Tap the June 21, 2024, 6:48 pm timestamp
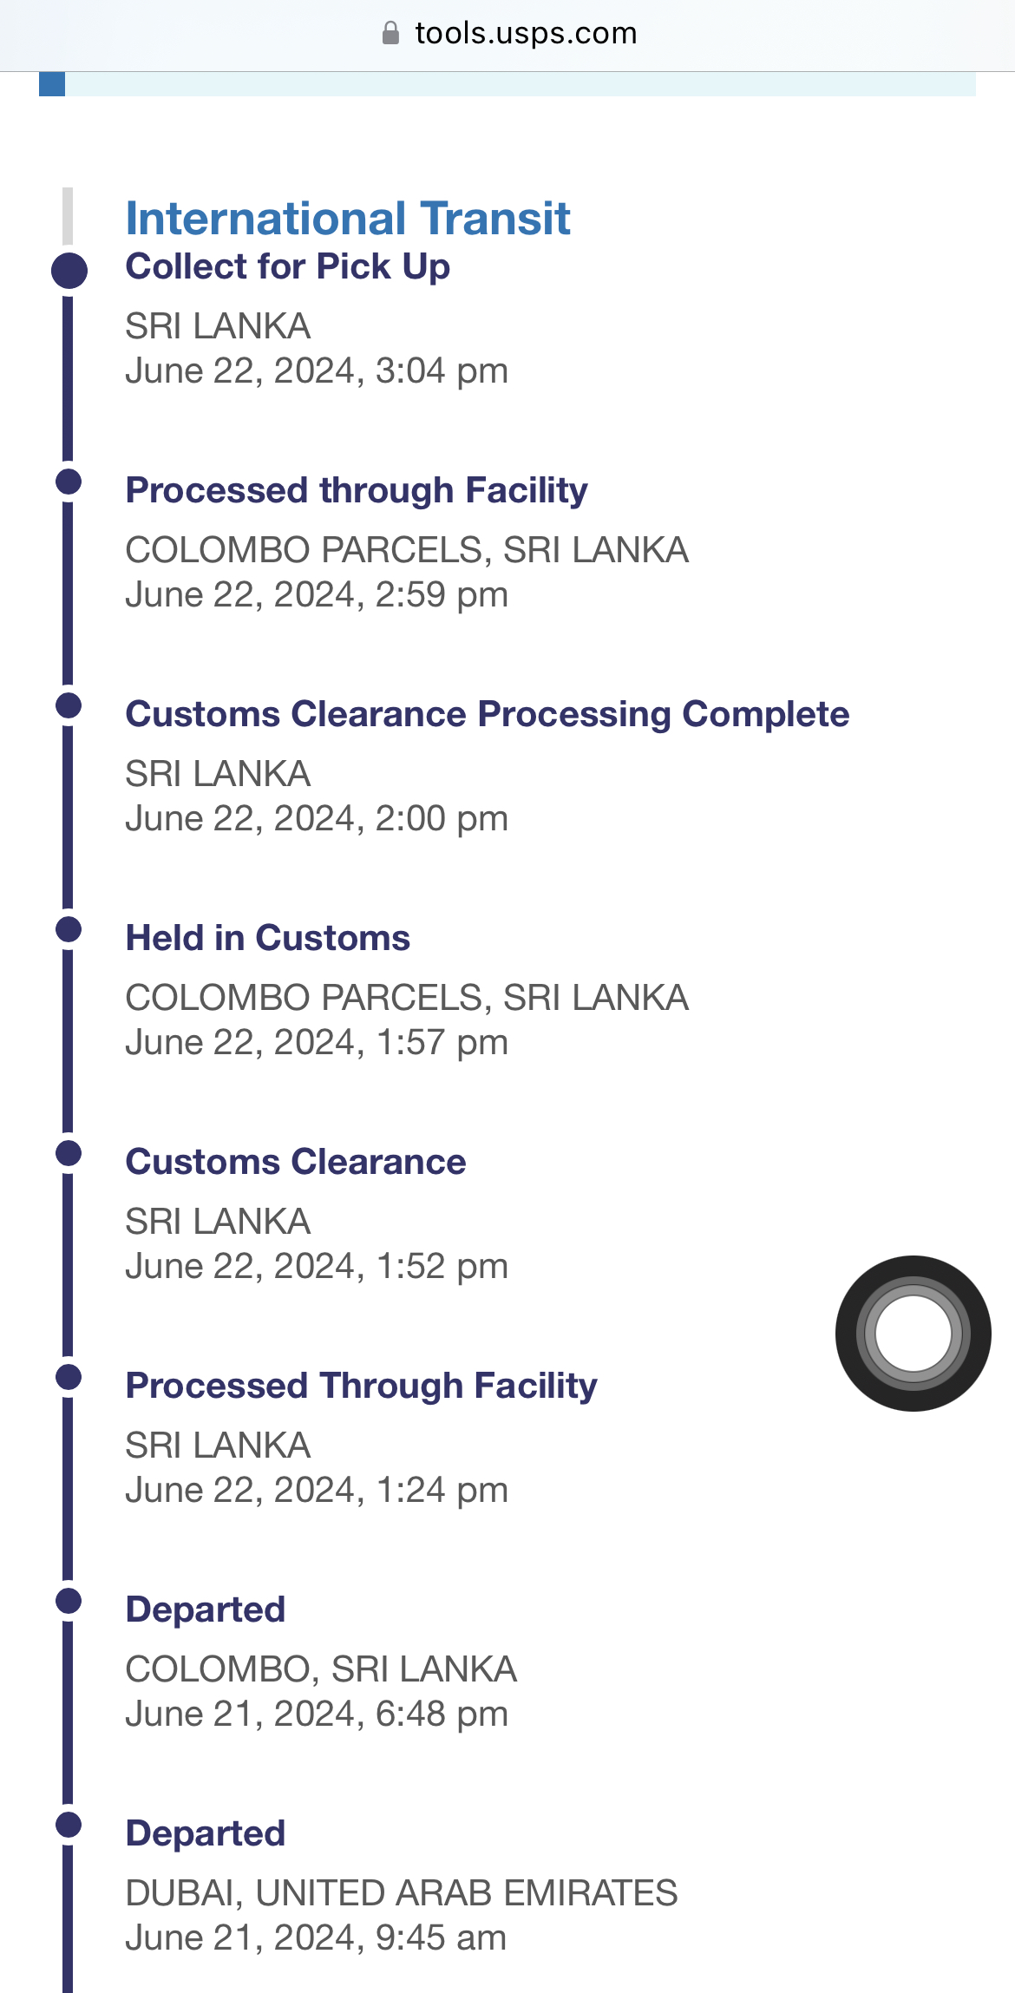1015x1993 pixels. pos(317,1714)
